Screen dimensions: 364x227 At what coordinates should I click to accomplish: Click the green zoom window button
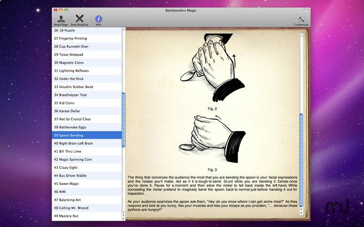66,10
